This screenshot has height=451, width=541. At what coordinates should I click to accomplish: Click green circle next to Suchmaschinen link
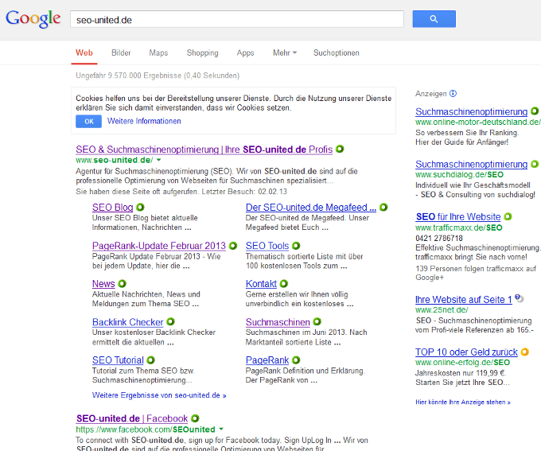317,321
